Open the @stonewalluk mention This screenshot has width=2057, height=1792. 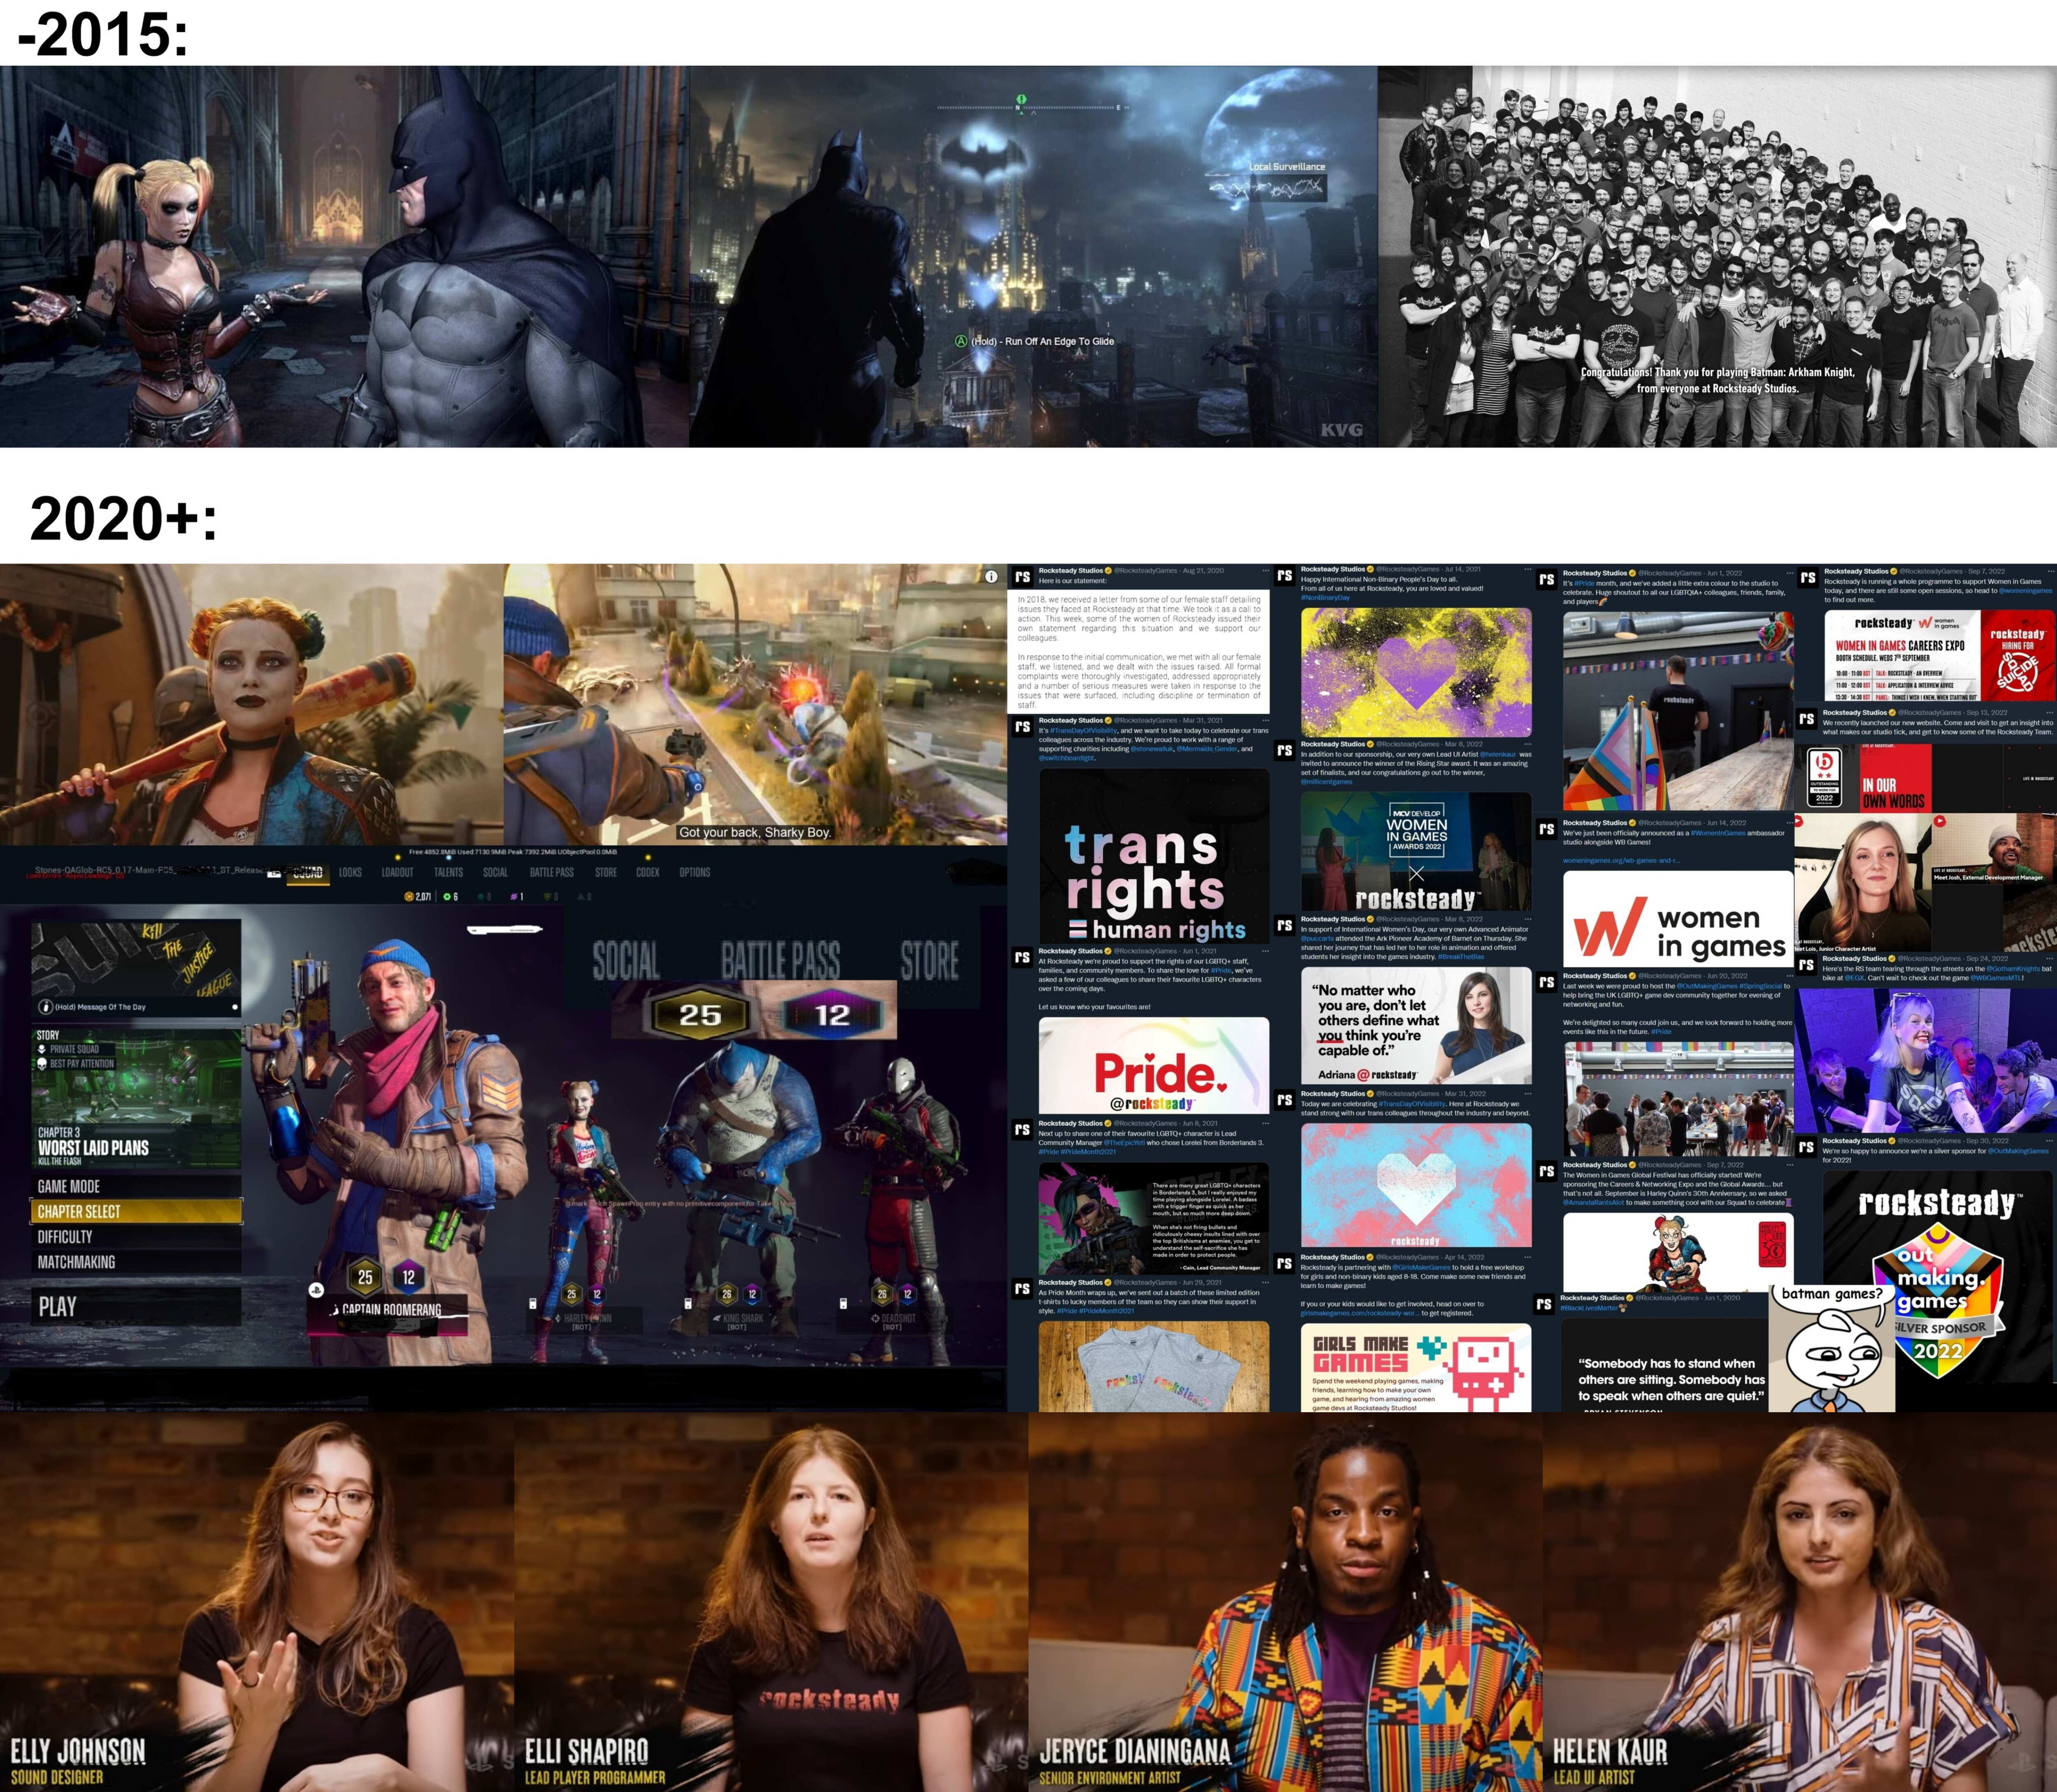tap(1151, 749)
